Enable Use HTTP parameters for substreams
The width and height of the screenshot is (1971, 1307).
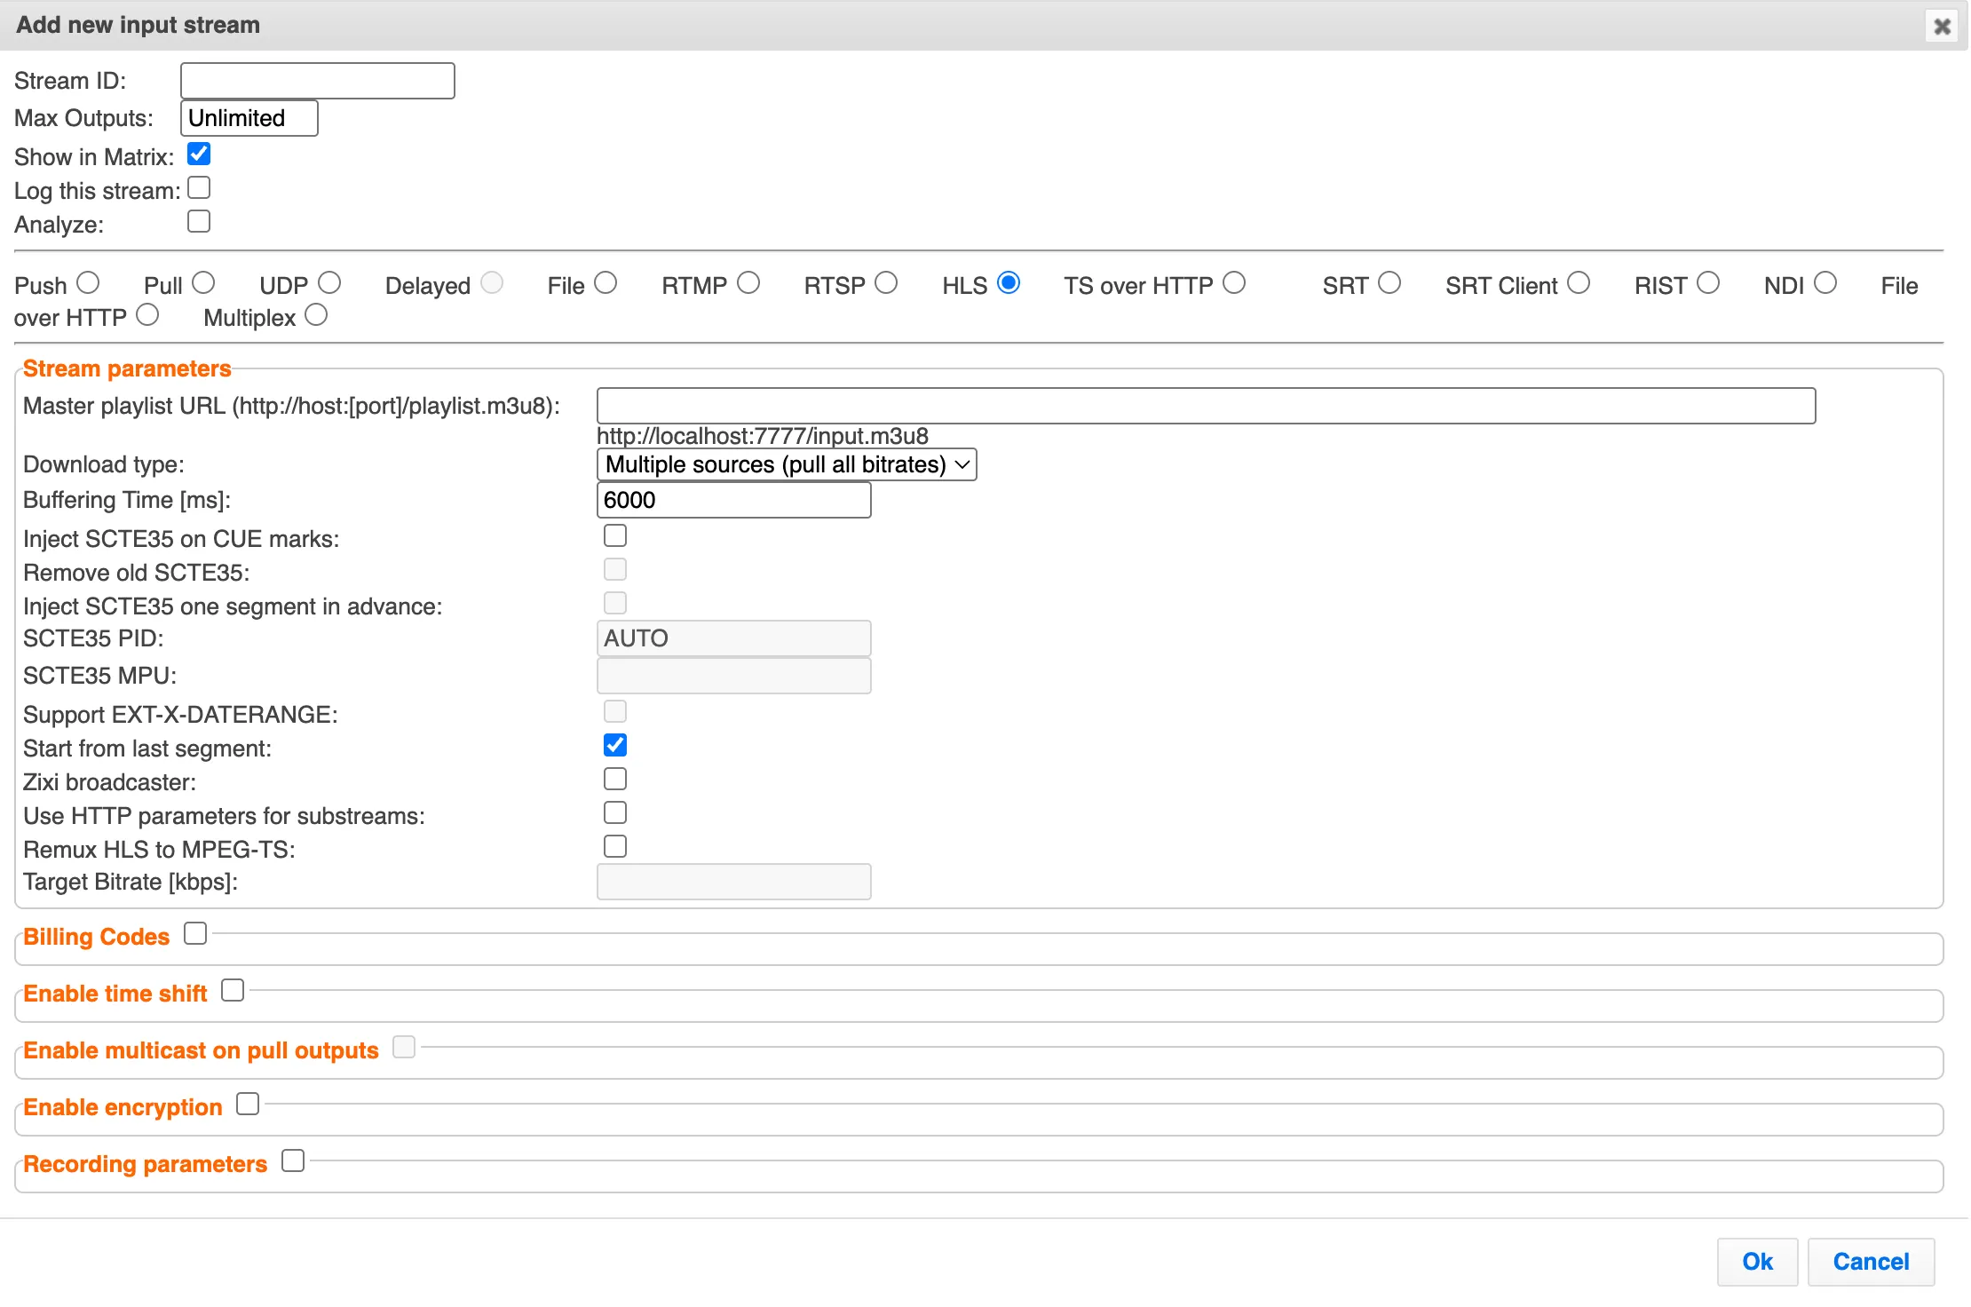click(615, 813)
